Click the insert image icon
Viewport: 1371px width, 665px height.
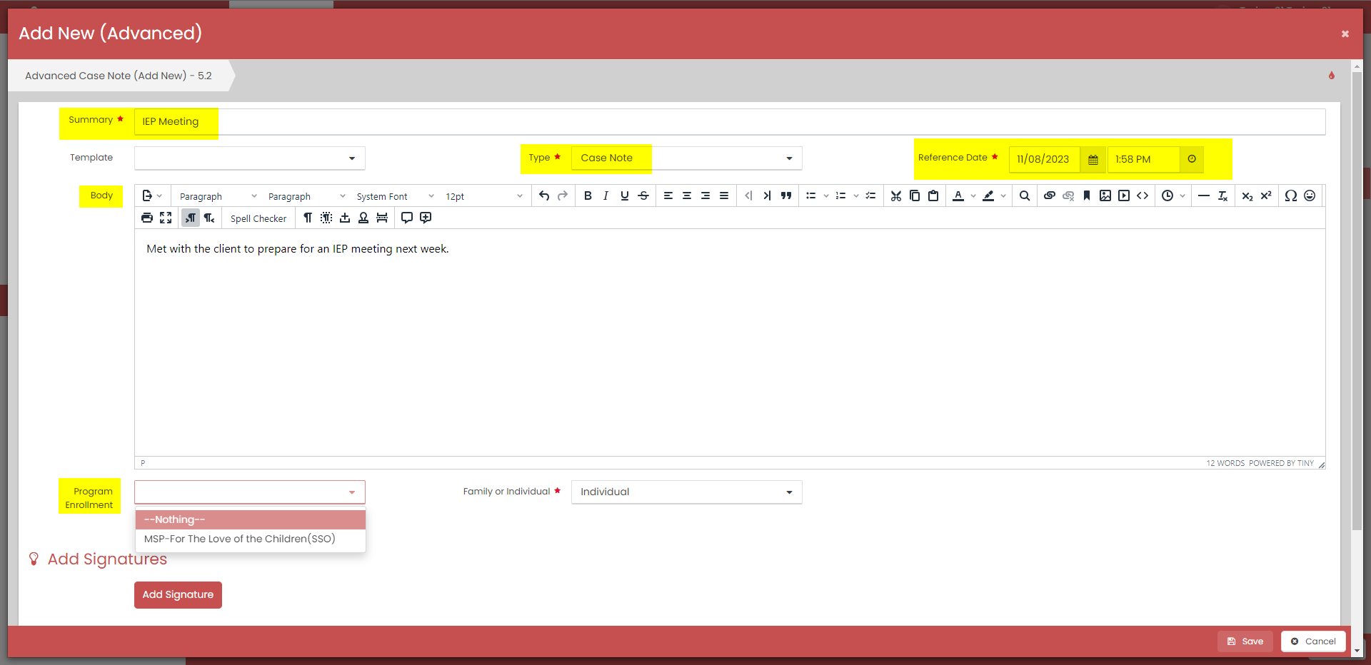click(1105, 196)
